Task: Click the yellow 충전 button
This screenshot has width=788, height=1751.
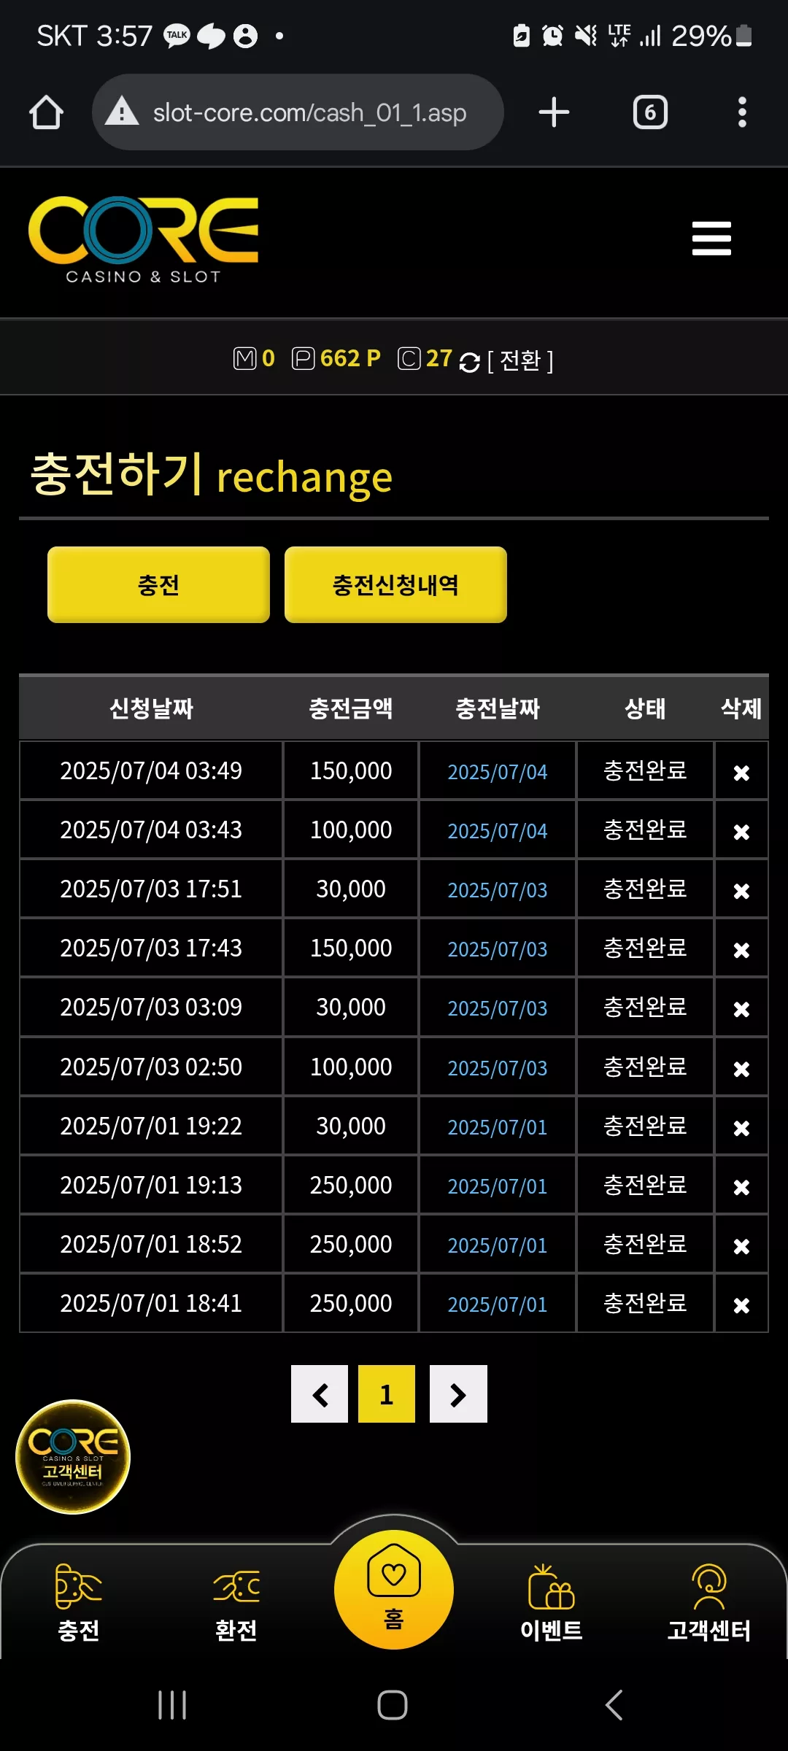Action: (x=158, y=584)
